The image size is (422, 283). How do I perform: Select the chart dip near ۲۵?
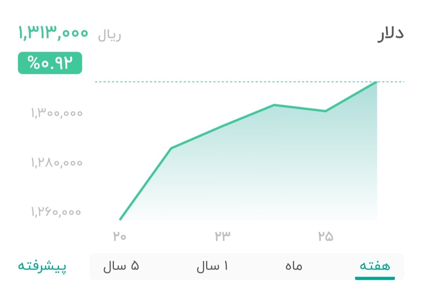click(326, 111)
